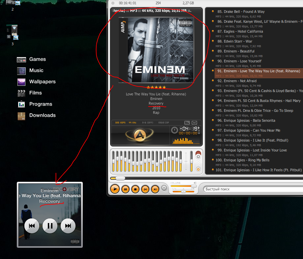
Task: Select track 100. Enrique Igles - Ring My Bells
Action: point(258,162)
